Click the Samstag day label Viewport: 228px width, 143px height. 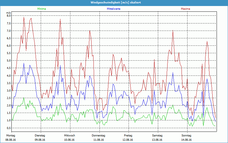(x=157, y=136)
